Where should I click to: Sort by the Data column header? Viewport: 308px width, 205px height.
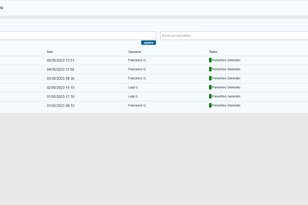click(50, 52)
